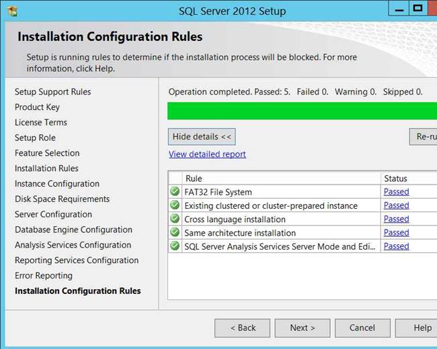Click Cross language installation rule text
Image resolution: width=437 pixels, height=349 pixels.
click(235, 219)
